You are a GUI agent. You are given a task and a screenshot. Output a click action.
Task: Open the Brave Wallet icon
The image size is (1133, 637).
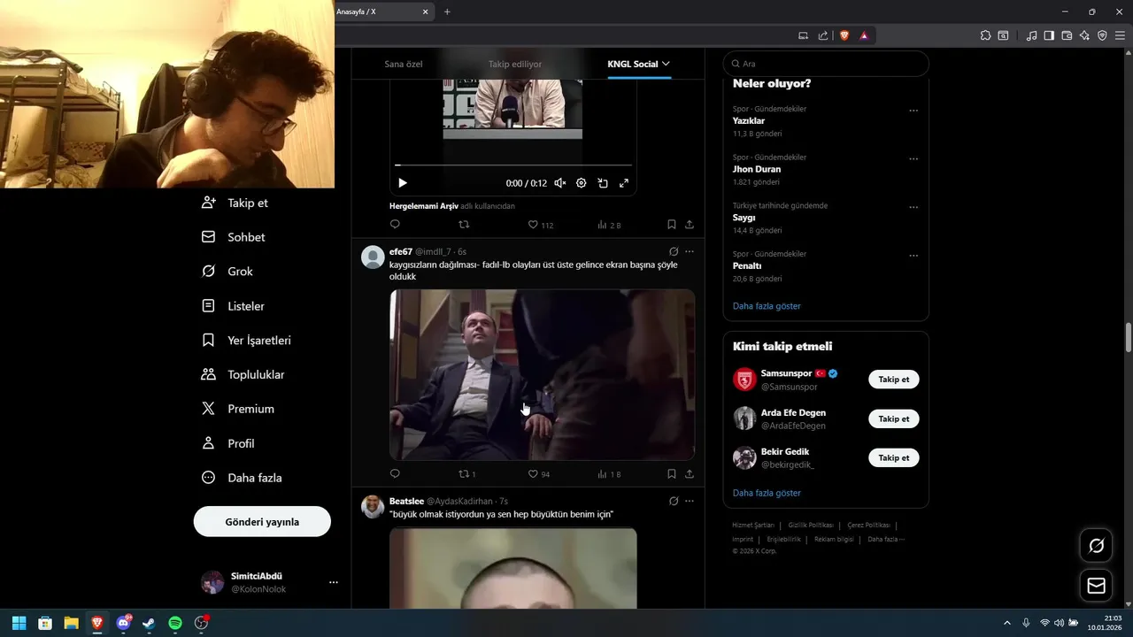coord(1067,35)
